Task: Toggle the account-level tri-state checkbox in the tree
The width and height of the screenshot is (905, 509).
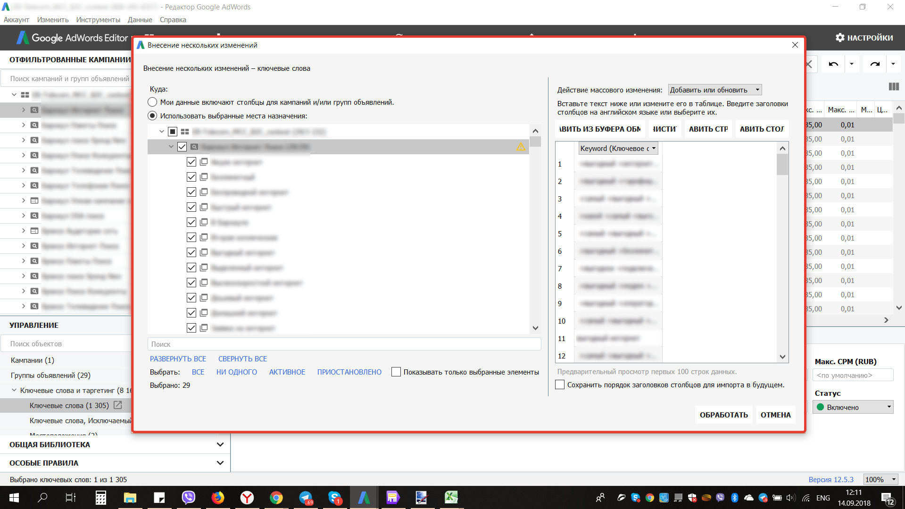Action: tap(173, 132)
